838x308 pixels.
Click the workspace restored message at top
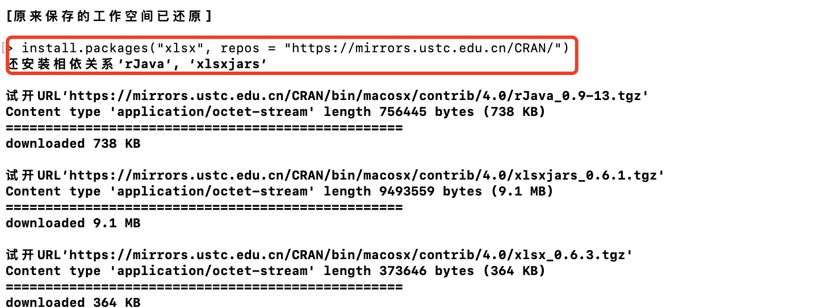tap(108, 17)
